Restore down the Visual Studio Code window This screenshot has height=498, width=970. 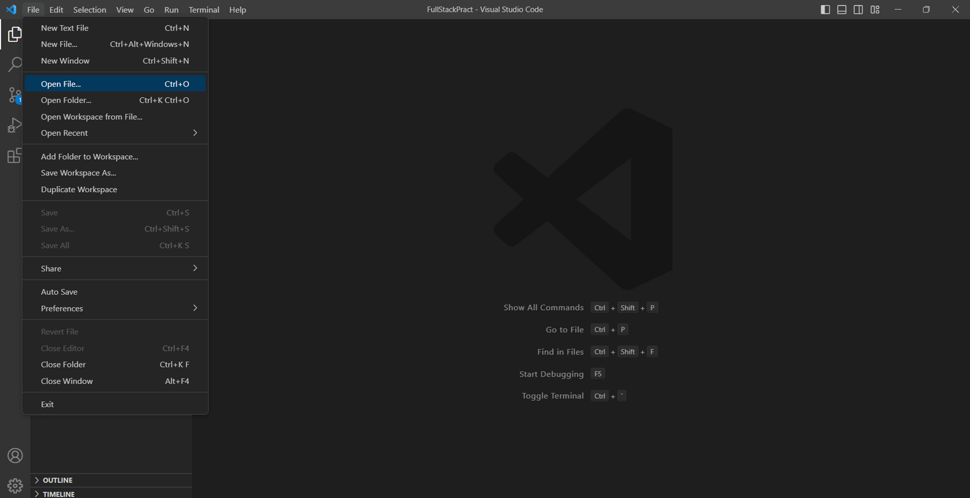pyautogui.click(x=926, y=10)
